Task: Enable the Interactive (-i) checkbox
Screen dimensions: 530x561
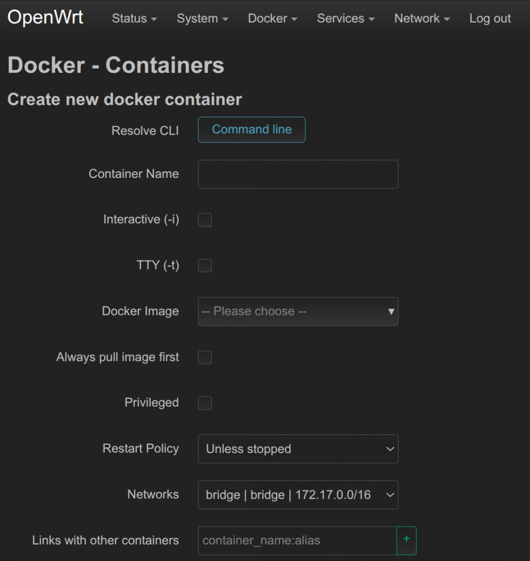Action: [204, 220]
